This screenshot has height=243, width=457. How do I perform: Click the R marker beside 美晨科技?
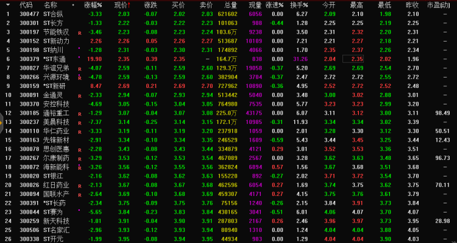tap(80, 123)
